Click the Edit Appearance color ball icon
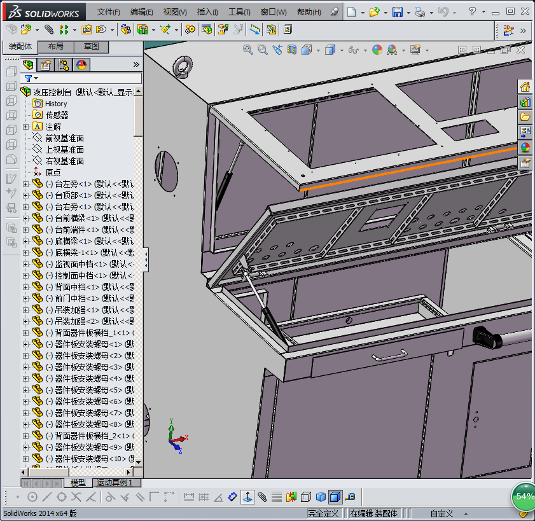 pos(377,50)
